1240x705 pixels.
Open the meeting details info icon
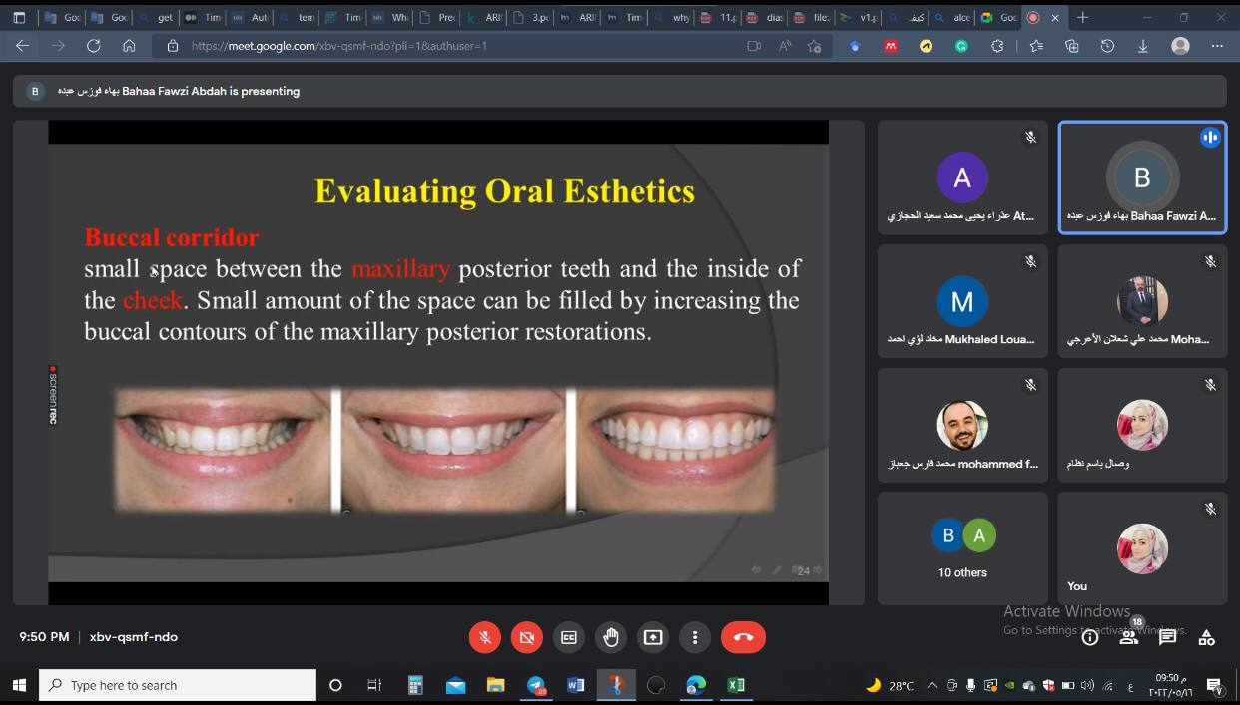coord(1090,637)
